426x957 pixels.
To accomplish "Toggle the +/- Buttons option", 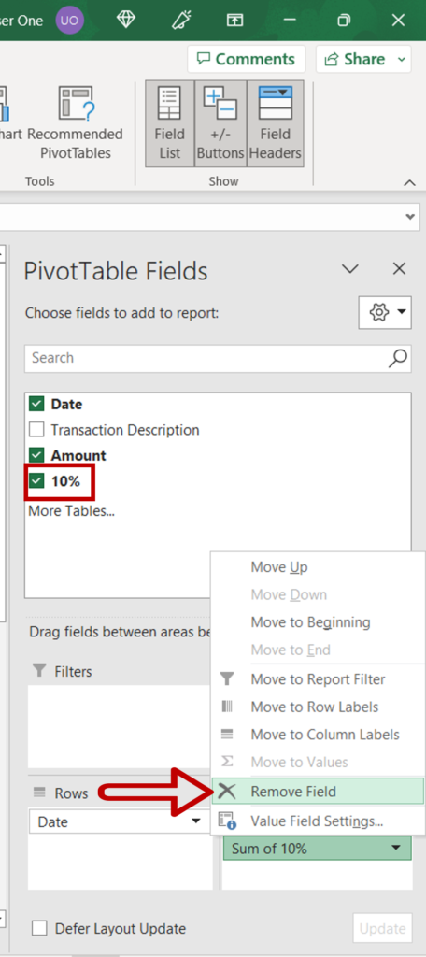I will tap(220, 123).
